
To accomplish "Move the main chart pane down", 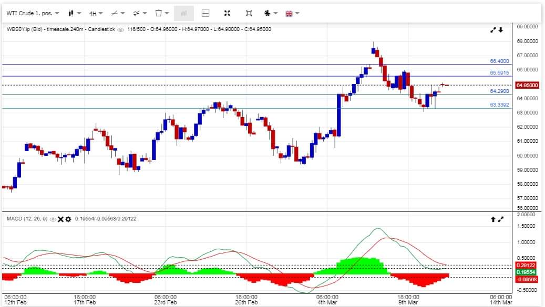I will [x=501, y=30].
